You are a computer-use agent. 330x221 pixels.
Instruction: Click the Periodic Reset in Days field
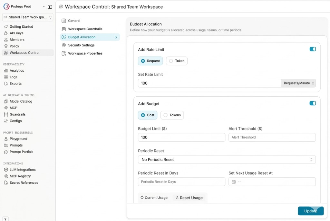pos(181,182)
